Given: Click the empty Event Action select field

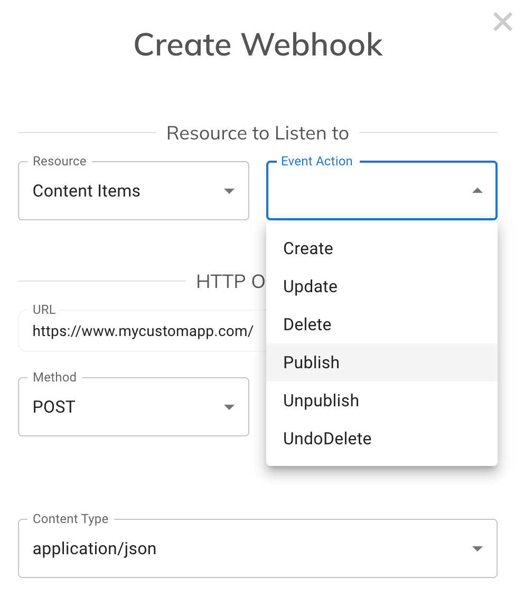Looking at the screenshot, I should tap(370, 191).
